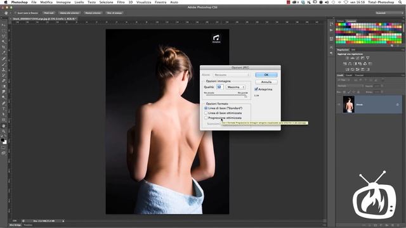Select Linea di base ottimizzata option
406x228 pixels.
point(223,113)
